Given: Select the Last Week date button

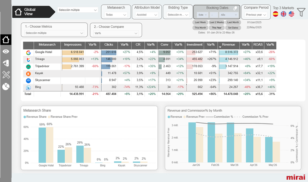Looking at the screenshot, I should (200, 22).
